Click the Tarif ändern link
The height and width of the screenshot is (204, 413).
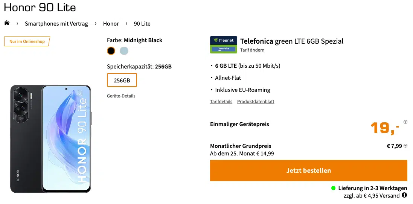click(x=252, y=50)
